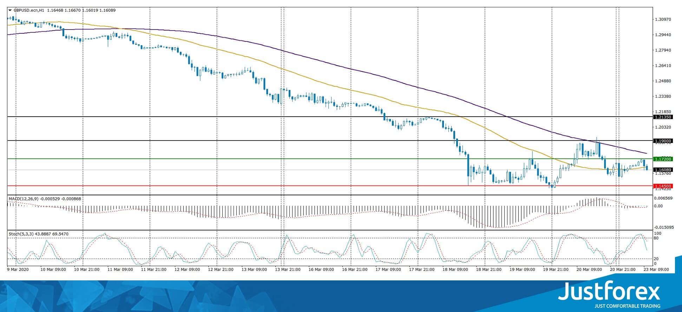The width and height of the screenshot is (682, 312).
Task: Select the 1.21350 price level label
Action: click(x=662, y=117)
